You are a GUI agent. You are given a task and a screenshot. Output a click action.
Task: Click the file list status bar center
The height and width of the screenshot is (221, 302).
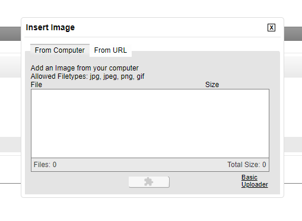point(150,165)
